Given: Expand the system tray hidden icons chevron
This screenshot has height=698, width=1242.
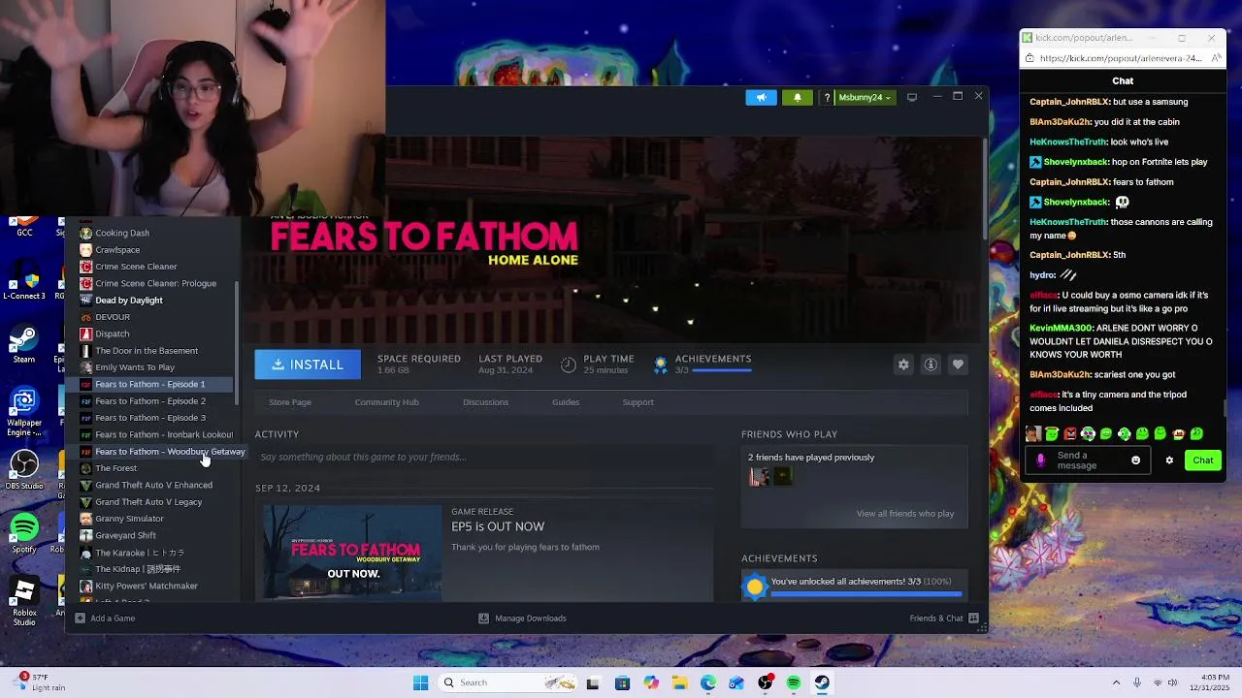Looking at the screenshot, I should (1116, 682).
